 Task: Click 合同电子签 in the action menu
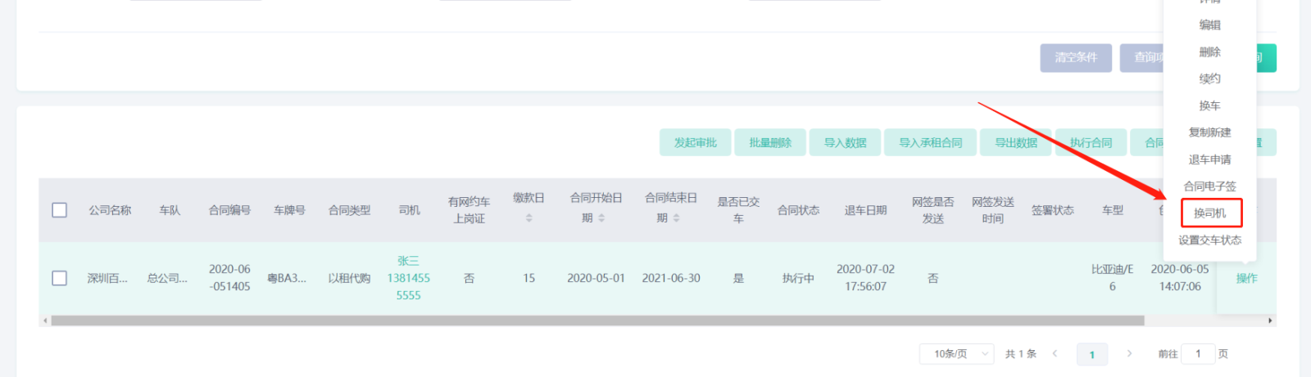(1209, 186)
